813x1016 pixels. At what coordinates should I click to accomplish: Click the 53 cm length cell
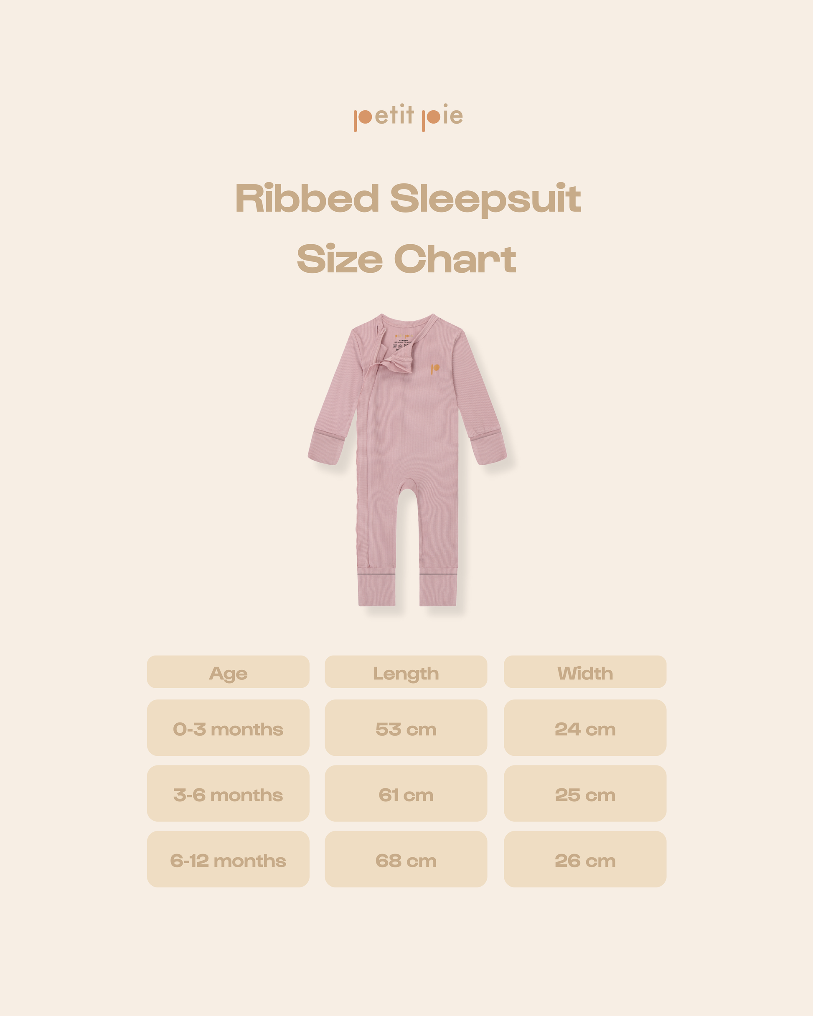(x=406, y=729)
